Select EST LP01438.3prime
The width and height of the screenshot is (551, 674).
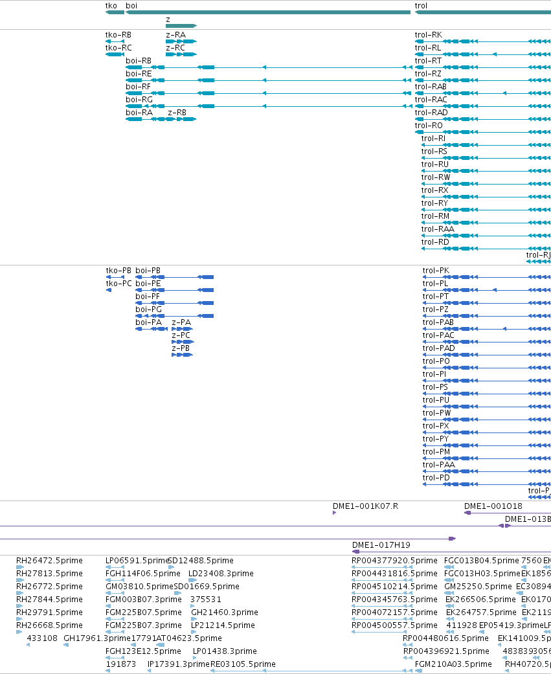point(225,651)
